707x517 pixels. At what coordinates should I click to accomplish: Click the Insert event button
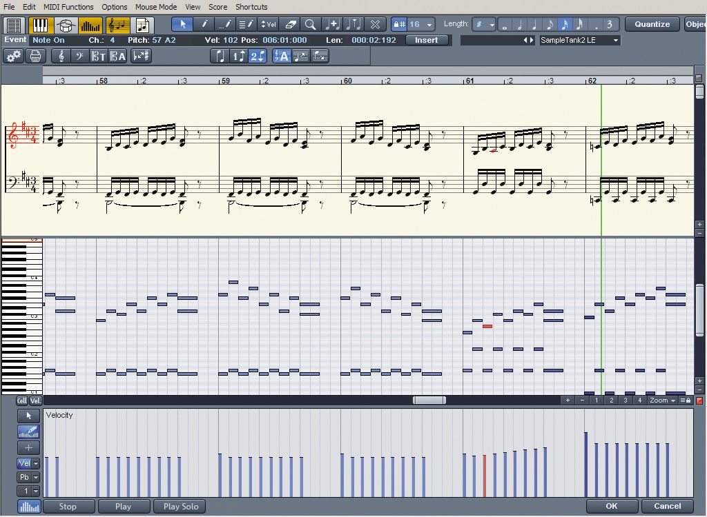[426, 40]
